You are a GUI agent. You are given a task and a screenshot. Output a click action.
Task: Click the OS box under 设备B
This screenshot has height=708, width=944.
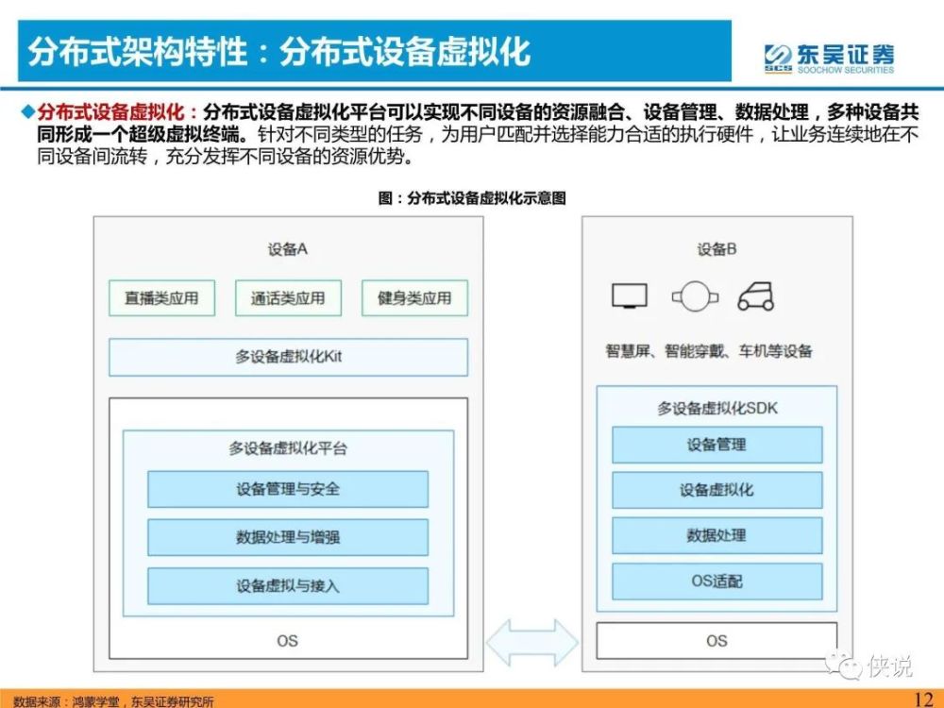717,641
